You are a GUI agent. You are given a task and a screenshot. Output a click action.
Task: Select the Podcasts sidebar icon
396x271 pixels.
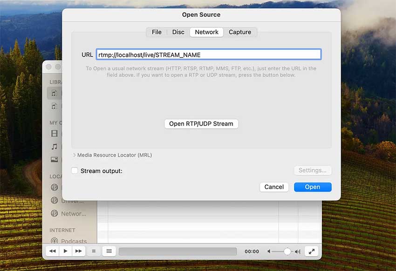click(x=55, y=241)
